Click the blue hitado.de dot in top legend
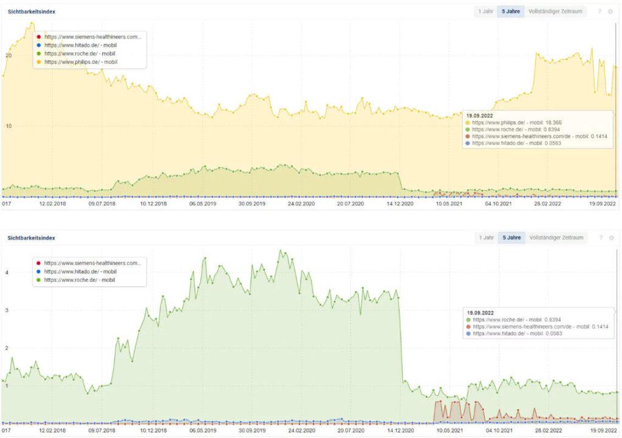622x438 pixels. click(x=39, y=45)
